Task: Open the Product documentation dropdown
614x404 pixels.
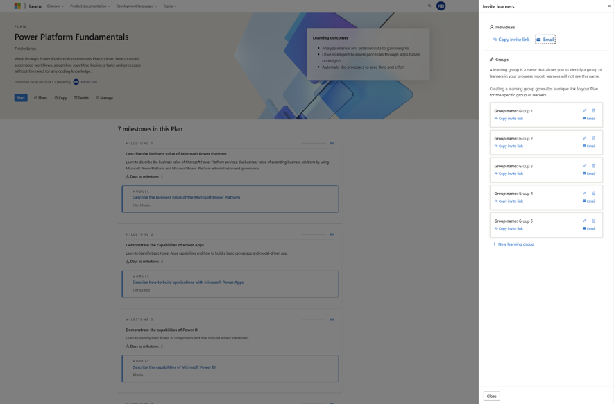Action: (x=88, y=5)
